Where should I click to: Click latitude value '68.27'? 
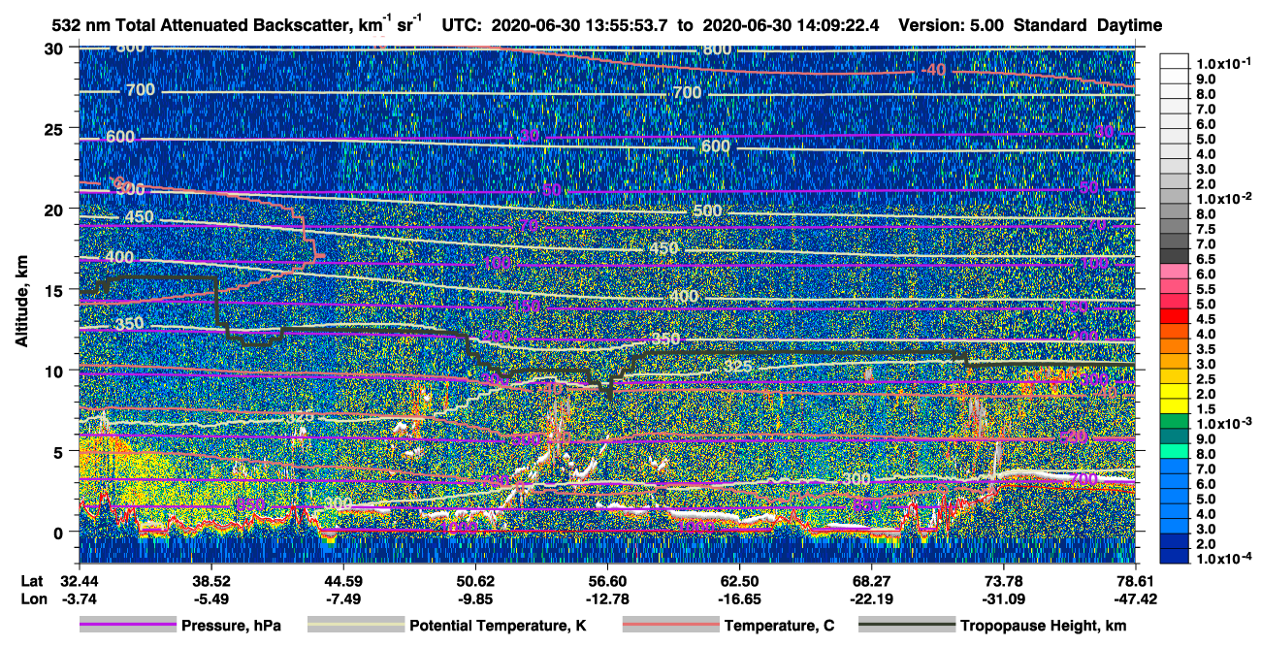tap(871, 581)
